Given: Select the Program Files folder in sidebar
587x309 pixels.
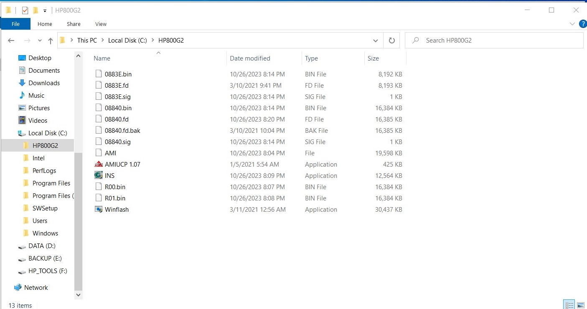Looking at the screenshot, I should (x=51, y=183).
